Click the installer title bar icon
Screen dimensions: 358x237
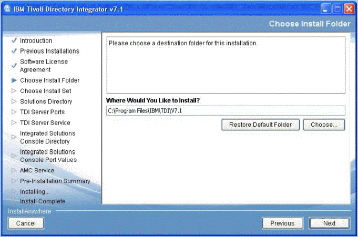click(x=7, y=9)
